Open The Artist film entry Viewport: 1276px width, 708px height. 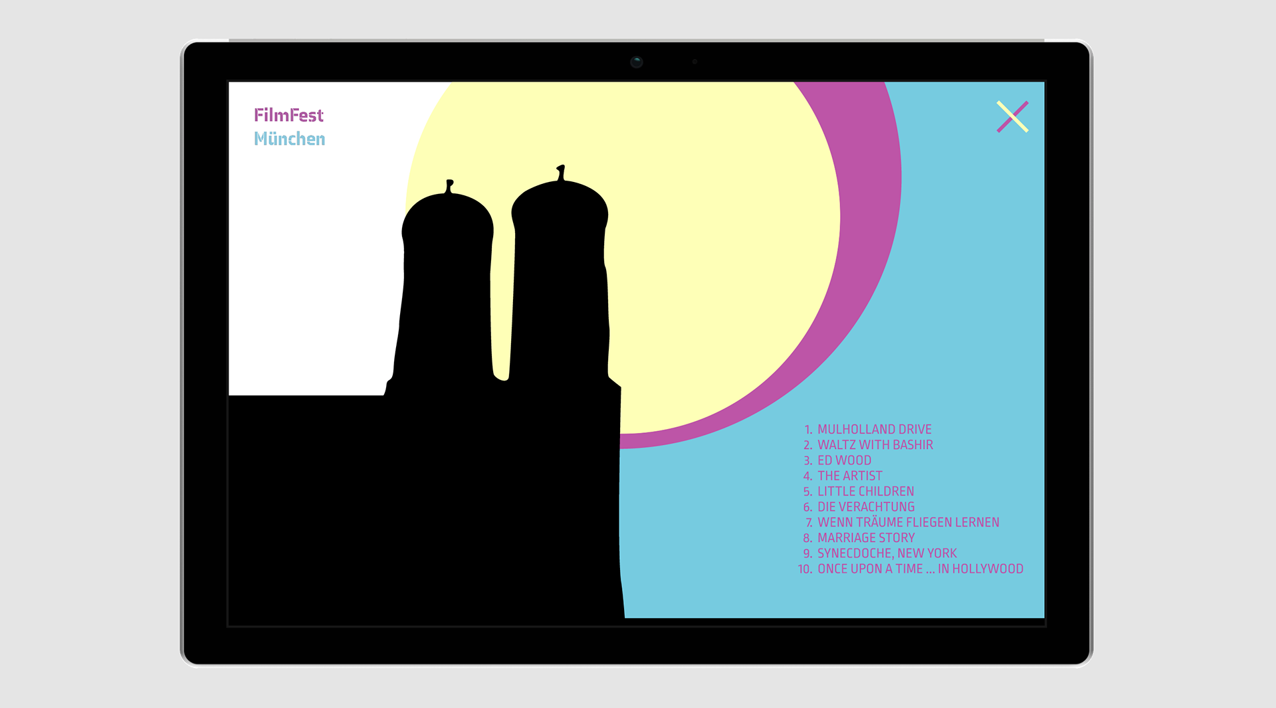click(849, 476)
